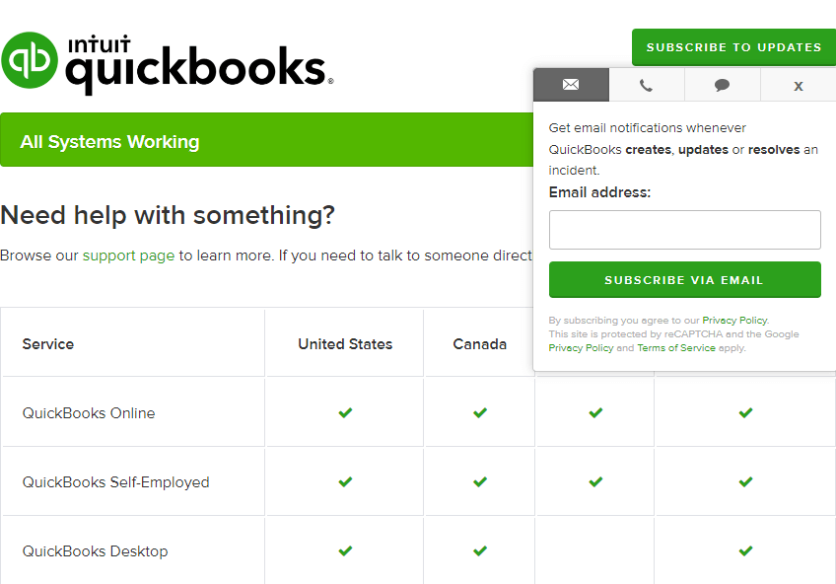Open the Terms of Service link
Viewport: 836px width, 584px height.
click(676, 348)
